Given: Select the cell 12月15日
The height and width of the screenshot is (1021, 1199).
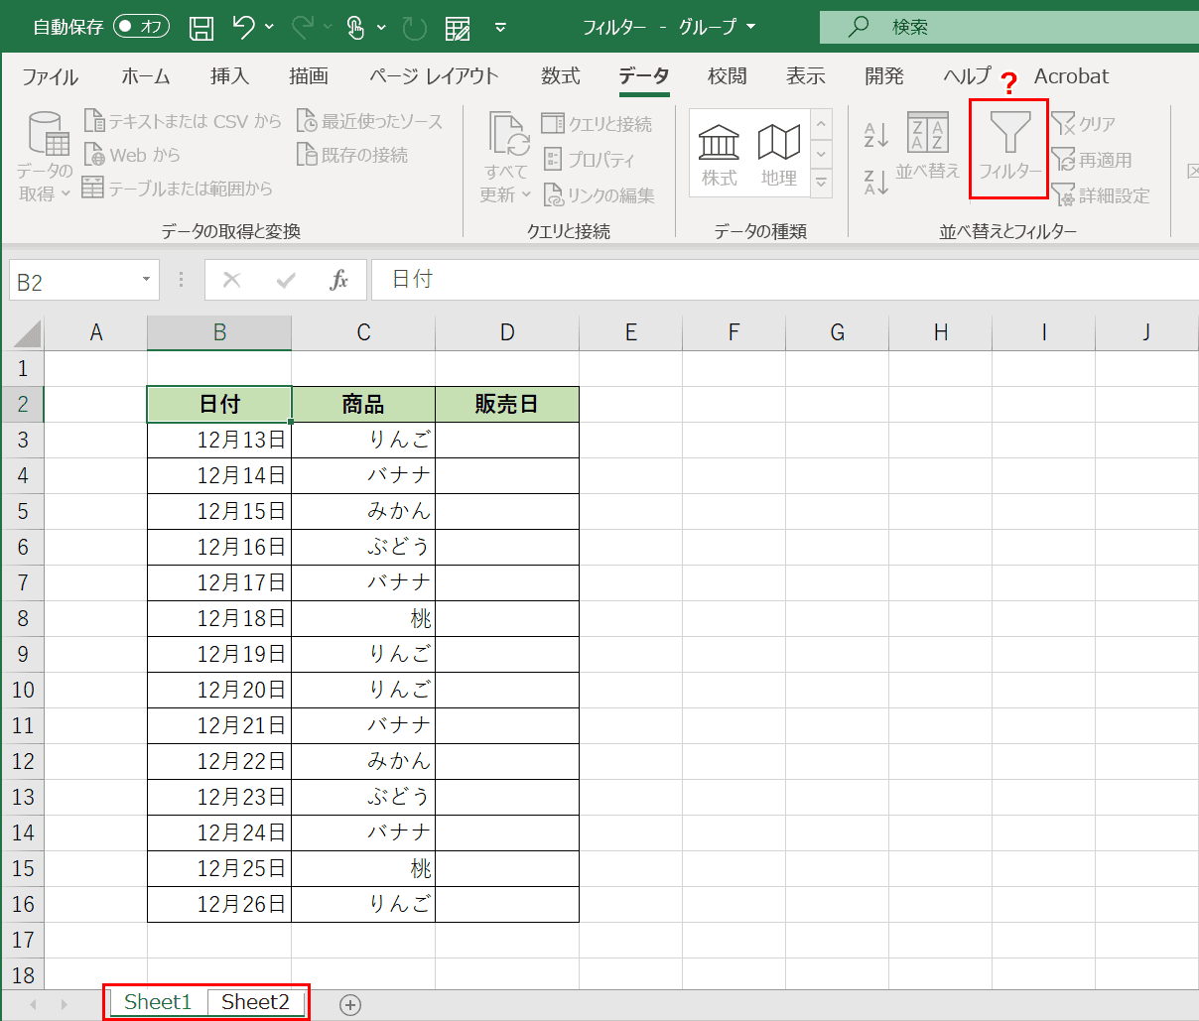Looking at the screenshot, I should coord(219,511).
